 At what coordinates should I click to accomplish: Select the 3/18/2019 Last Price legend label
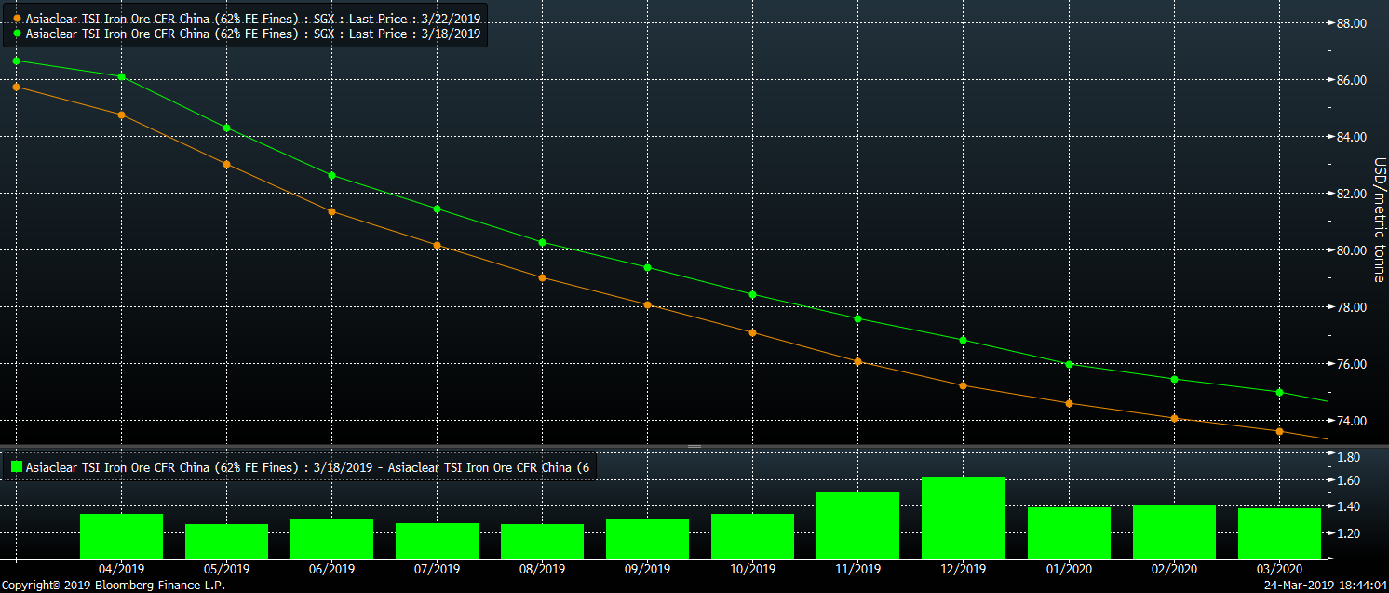coord(253,34)
